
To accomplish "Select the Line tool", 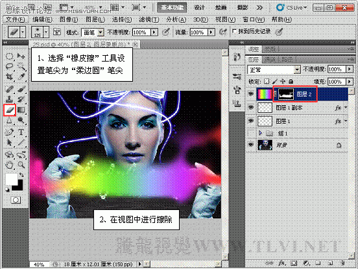I will 21,143.
